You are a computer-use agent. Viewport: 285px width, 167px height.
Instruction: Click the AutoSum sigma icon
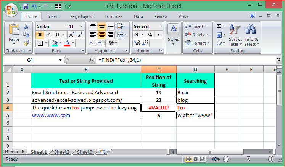[x=219, y=26]
